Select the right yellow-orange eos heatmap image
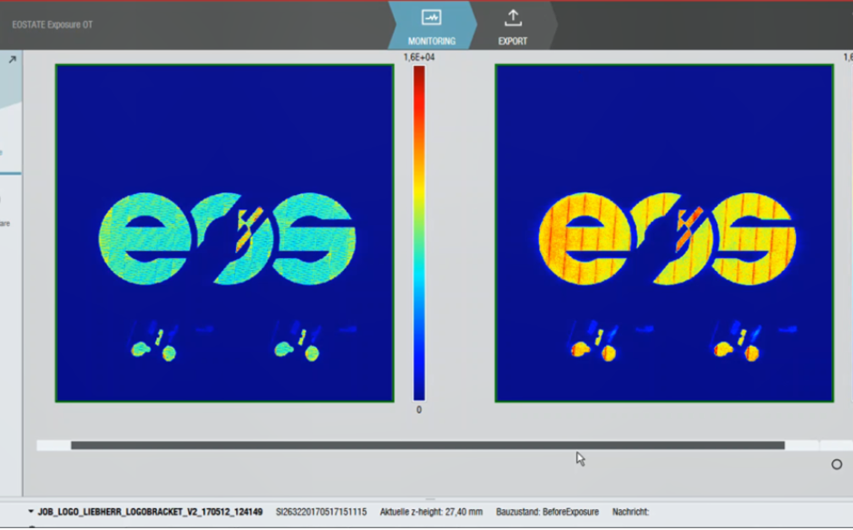This screenshot has height=530, width=853. coord(664,233)
